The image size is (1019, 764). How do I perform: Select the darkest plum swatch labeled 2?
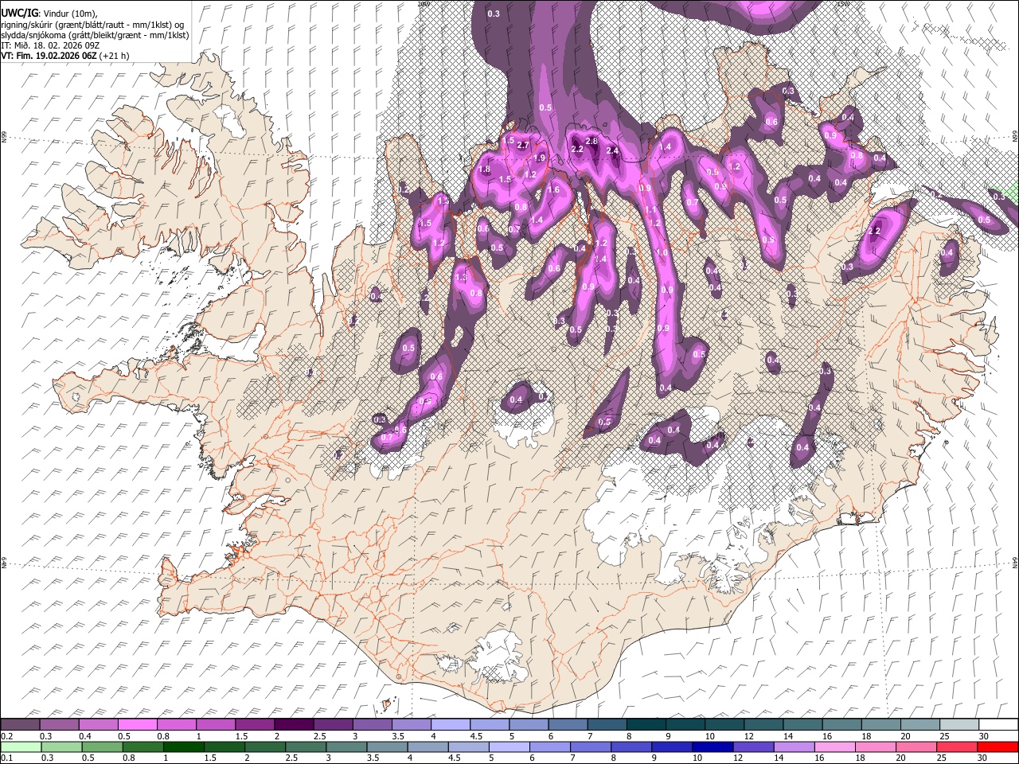(x=293, y=725)
